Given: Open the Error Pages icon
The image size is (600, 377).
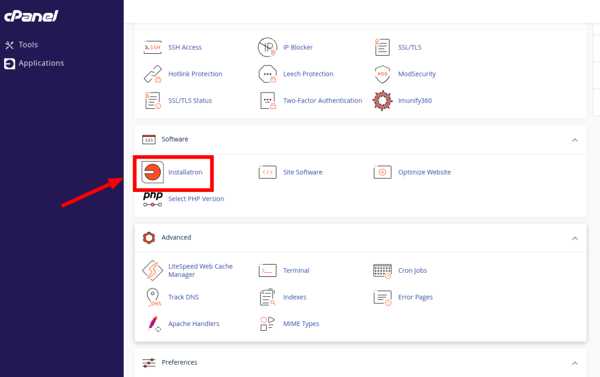Looking at the screenshot, I should point(382,297).
